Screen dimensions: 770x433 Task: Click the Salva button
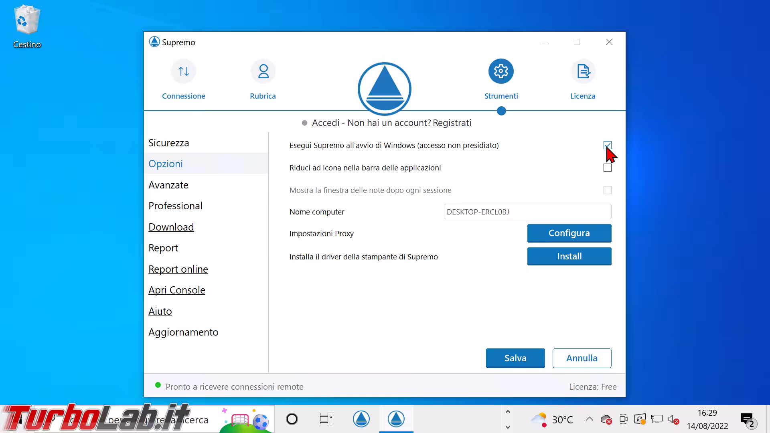(515, 358)
